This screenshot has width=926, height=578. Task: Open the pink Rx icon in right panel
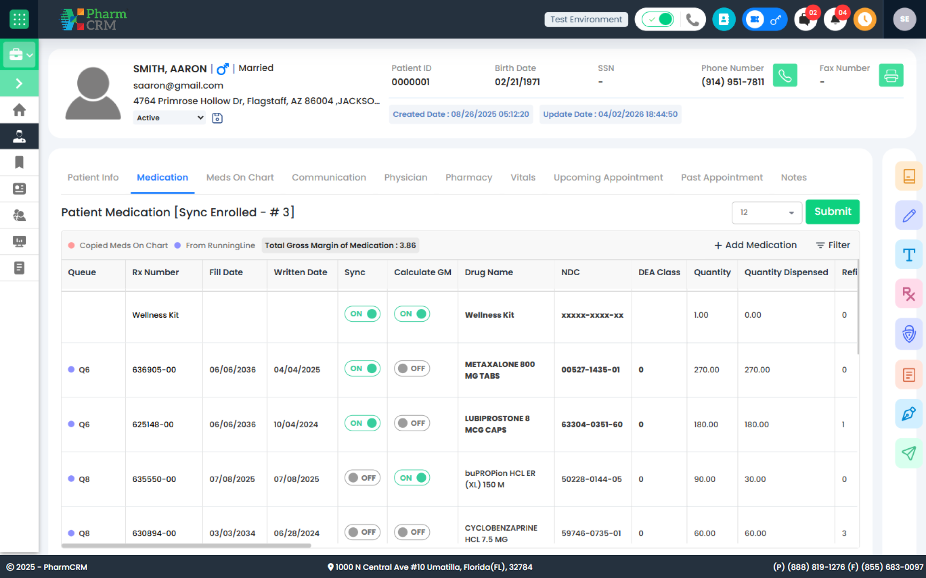coord(909,294)
